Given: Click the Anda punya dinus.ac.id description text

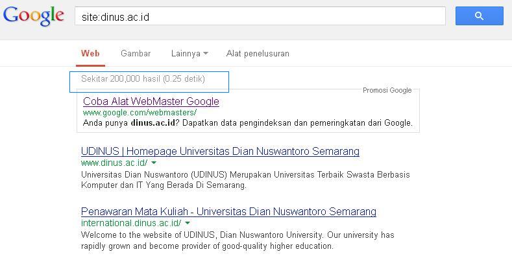Looking at the screenshot, I should click(x=248, y=123).
